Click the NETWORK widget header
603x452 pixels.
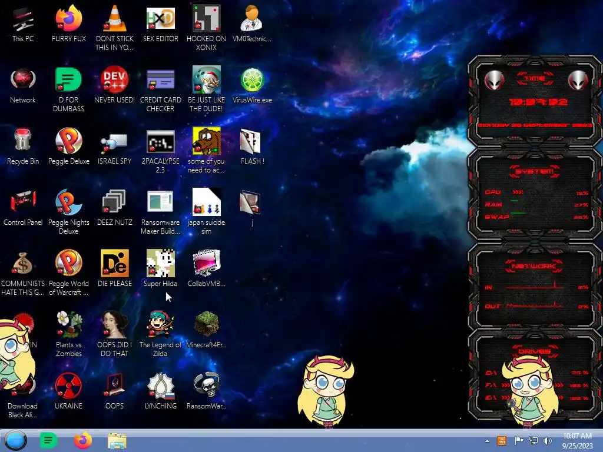coord(534,266)
